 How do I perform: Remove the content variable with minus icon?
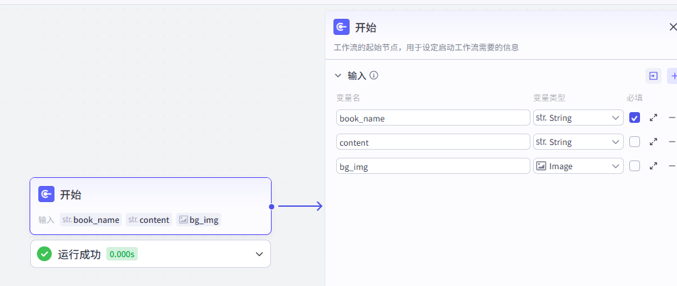[672, 142]
